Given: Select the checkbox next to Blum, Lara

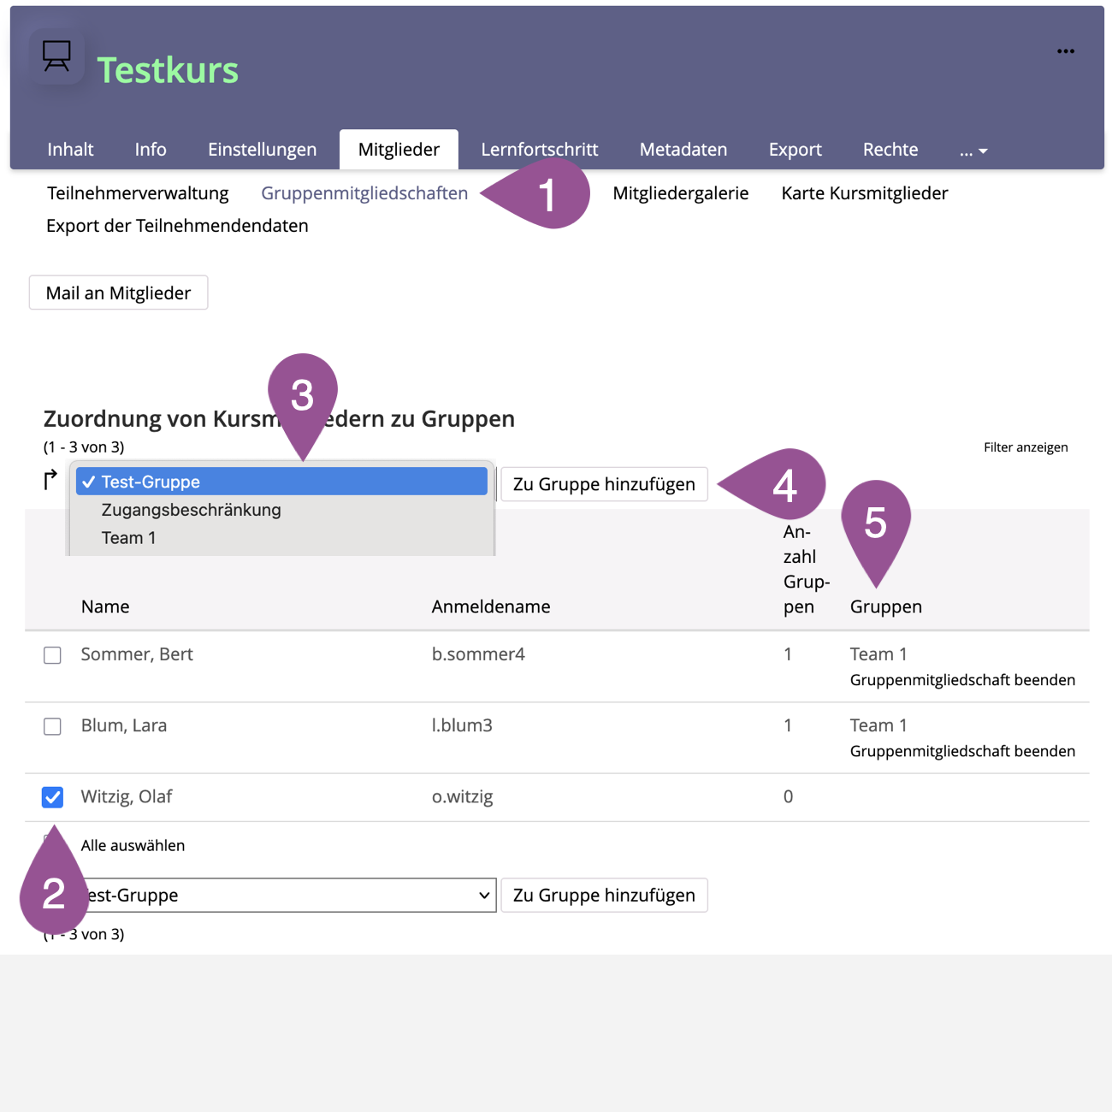Looking at the screenshot, I should pyautogui.click(x=52, y=726).
